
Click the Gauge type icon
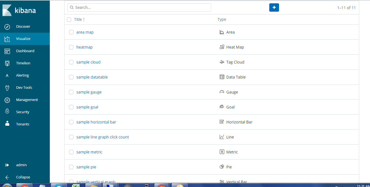click(222, 92)
